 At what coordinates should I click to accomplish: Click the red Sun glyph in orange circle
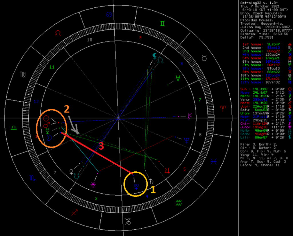(46, 118)
